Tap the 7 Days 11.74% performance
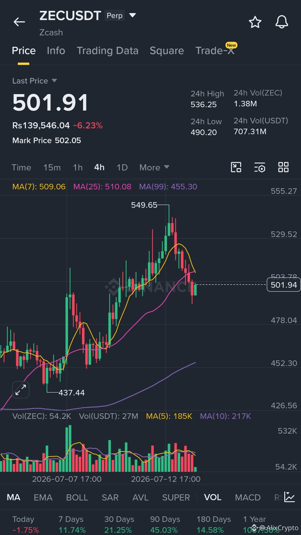Image resolution: width=301 pixels, height=535 pixels. (72, 525)
